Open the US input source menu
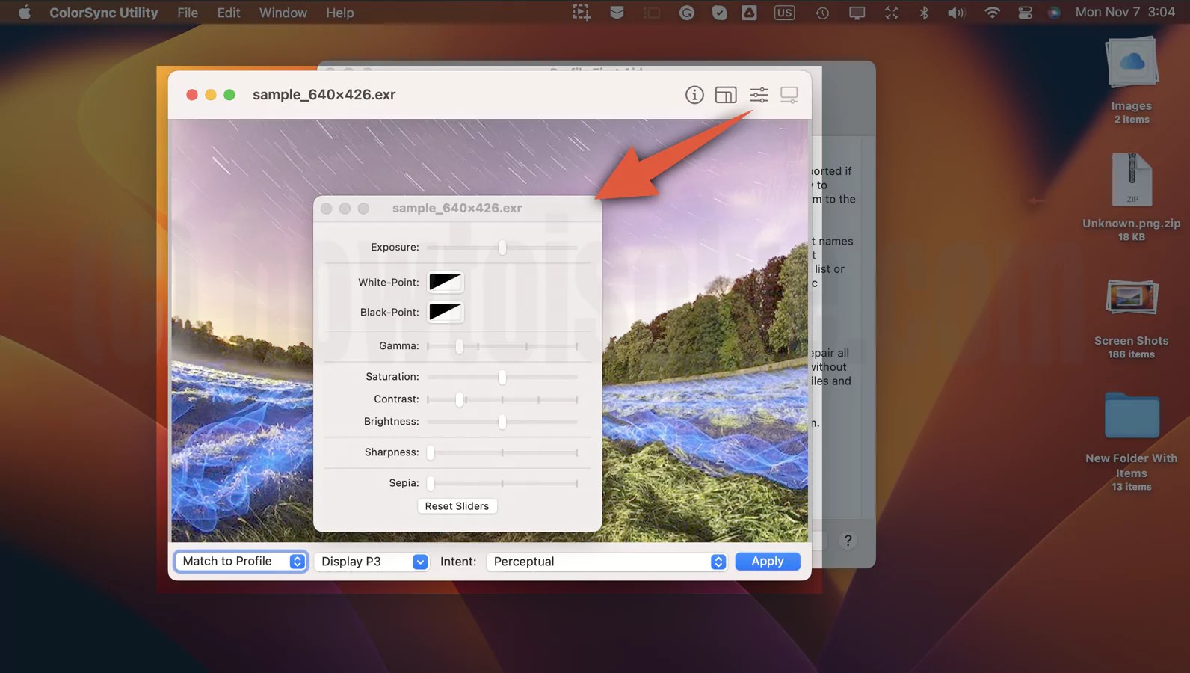The width and height of the screenshot is (1190, 673). point(784,13)
